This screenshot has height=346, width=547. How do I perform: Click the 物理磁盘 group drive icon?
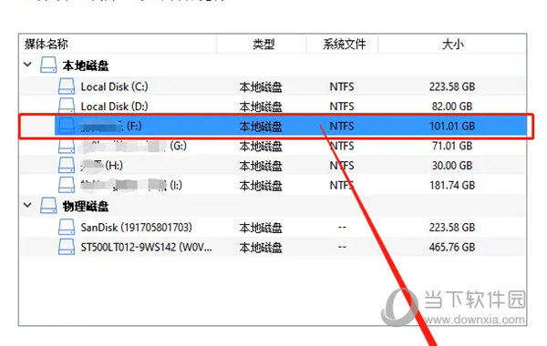(x=48, y=206)
